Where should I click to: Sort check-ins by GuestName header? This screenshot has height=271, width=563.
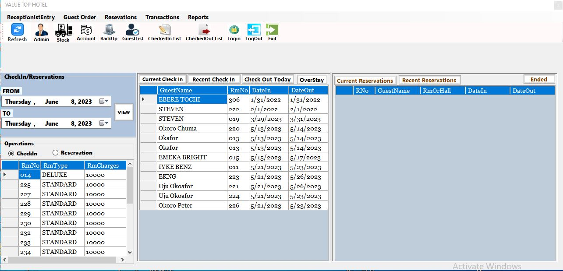tap(192, 90)
